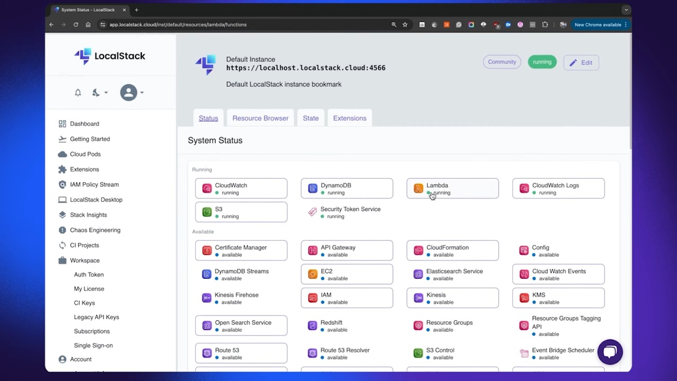
Task: Open the chat support widget
Action: pyautogui.click(x=610, y=352)
